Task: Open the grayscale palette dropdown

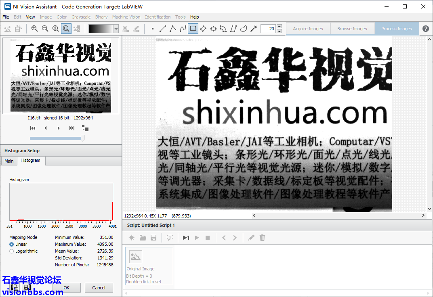Action: [116, 29]
